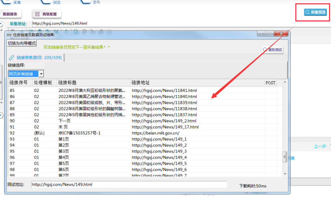
Task: Select the 京ICP备15035257号-1 row
Action: point(145,133)
